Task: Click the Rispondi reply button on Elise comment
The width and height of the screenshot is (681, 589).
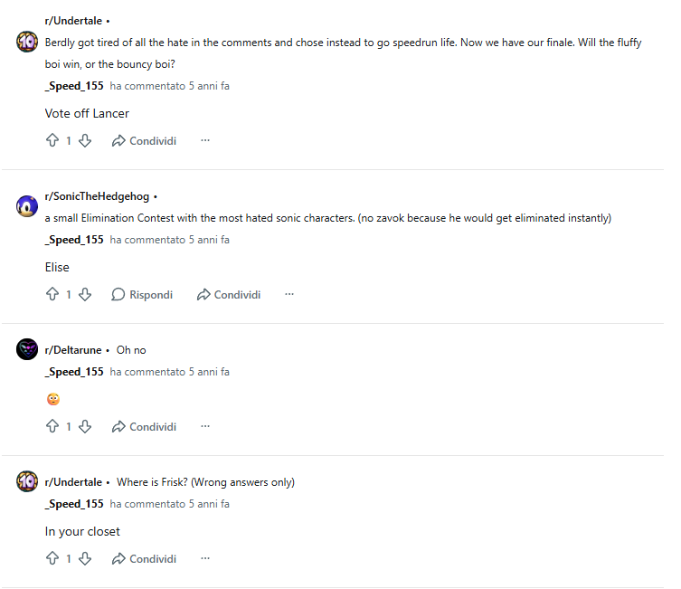Action: click(142, 295)
